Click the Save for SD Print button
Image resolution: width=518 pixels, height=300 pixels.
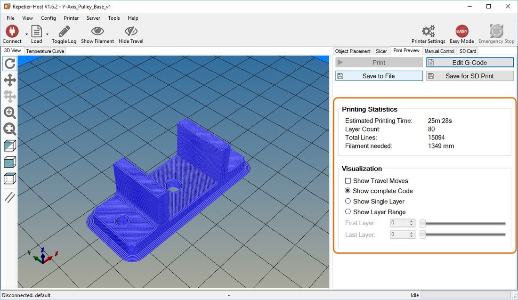pyautogui.click(x=470, y=76)
